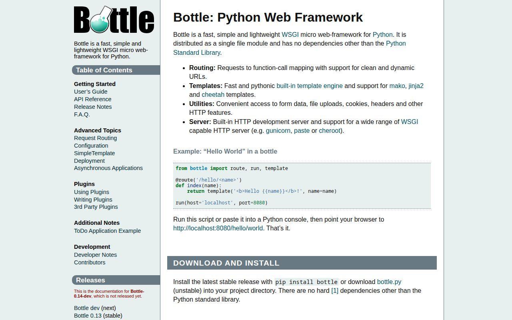Open the API Reference link
The width and height of the screenshot is (512, 320).
pyautogui.click(x=93, y=99)
